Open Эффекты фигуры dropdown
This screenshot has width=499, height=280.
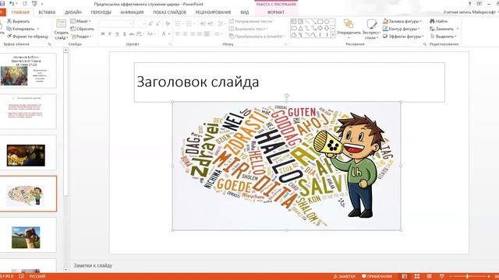coord(403,37)
